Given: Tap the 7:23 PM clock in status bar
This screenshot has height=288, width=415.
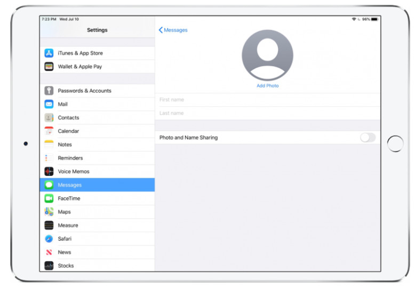Looking at the screenshot, I should 49,19.
